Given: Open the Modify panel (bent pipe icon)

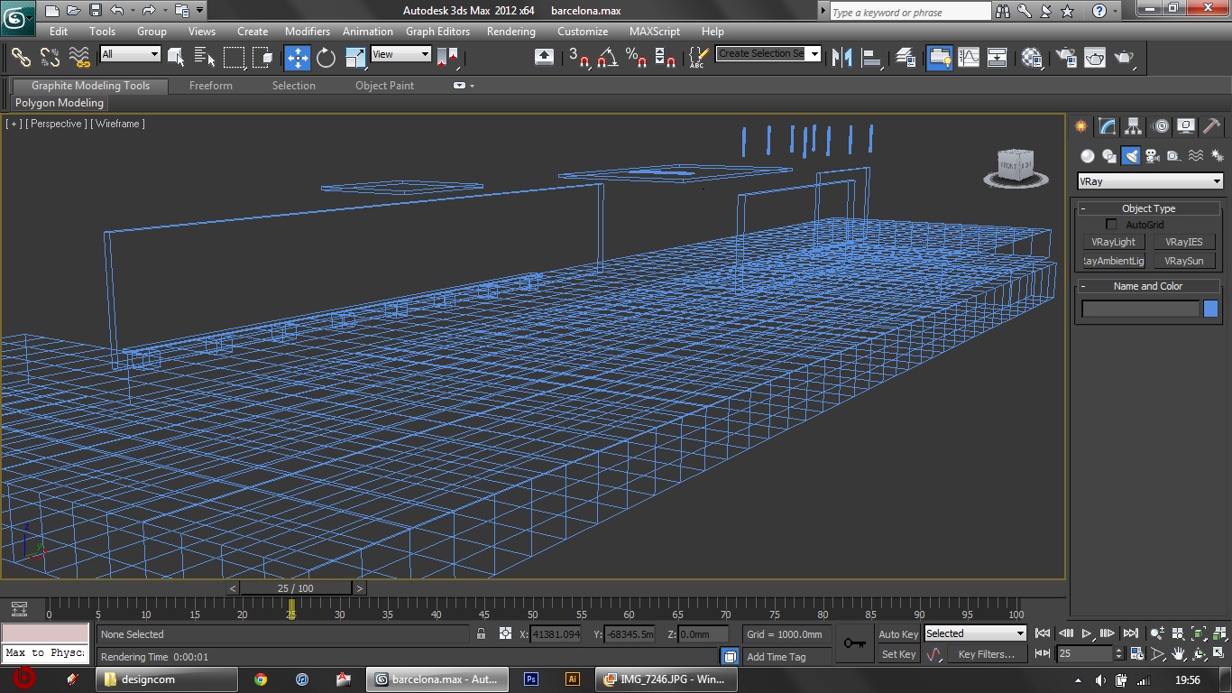Looking at the screenshot, I should [1106, 126].
